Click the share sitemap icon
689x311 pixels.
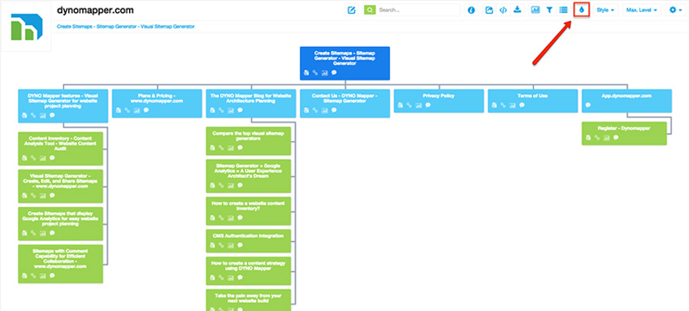489,10
